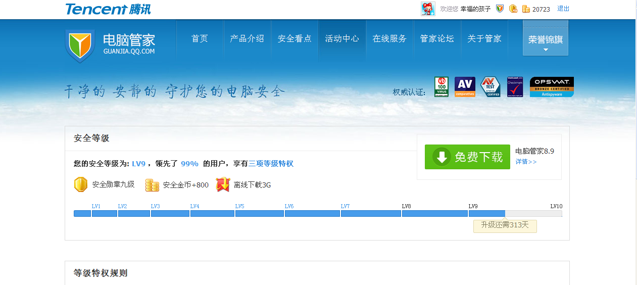Click the green download arrow icon
637x285 pixels.
[442, 157]
